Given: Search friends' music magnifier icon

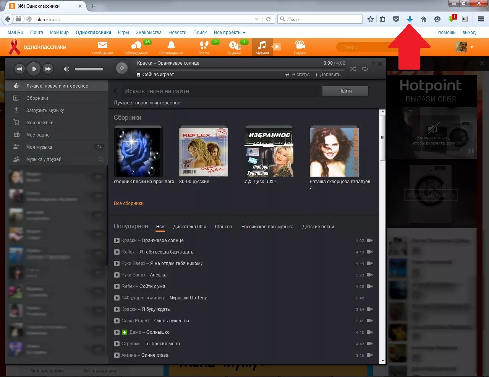Looking at the screenshot, I should [101, 159].
